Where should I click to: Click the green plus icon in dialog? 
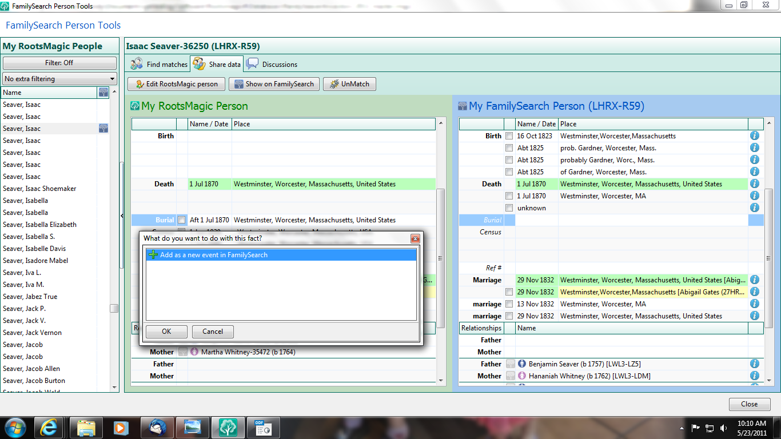tap(153, 255)
